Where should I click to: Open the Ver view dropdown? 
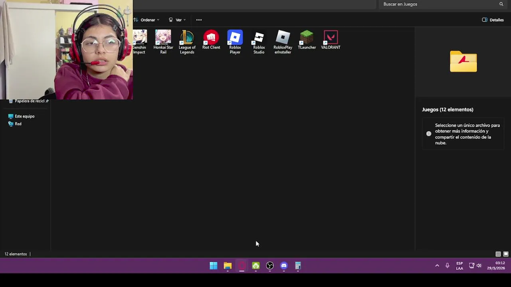coord(177,20)
